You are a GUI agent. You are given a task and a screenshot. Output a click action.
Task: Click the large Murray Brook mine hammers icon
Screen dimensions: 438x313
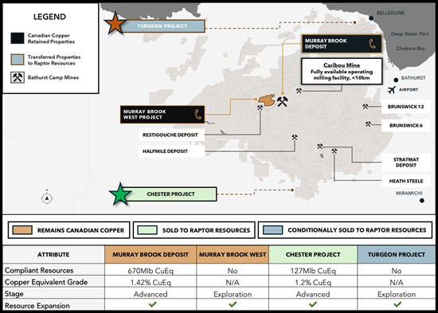tap(282, 102)
